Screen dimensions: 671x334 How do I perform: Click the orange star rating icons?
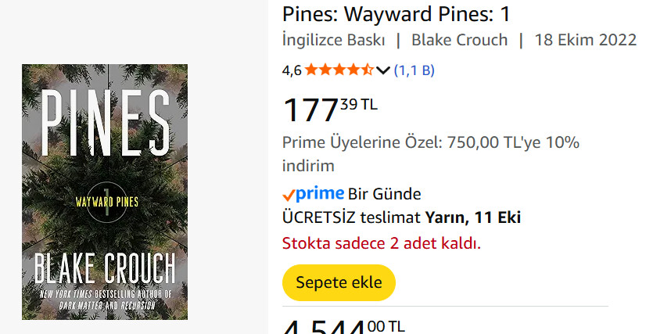point(339,70)
